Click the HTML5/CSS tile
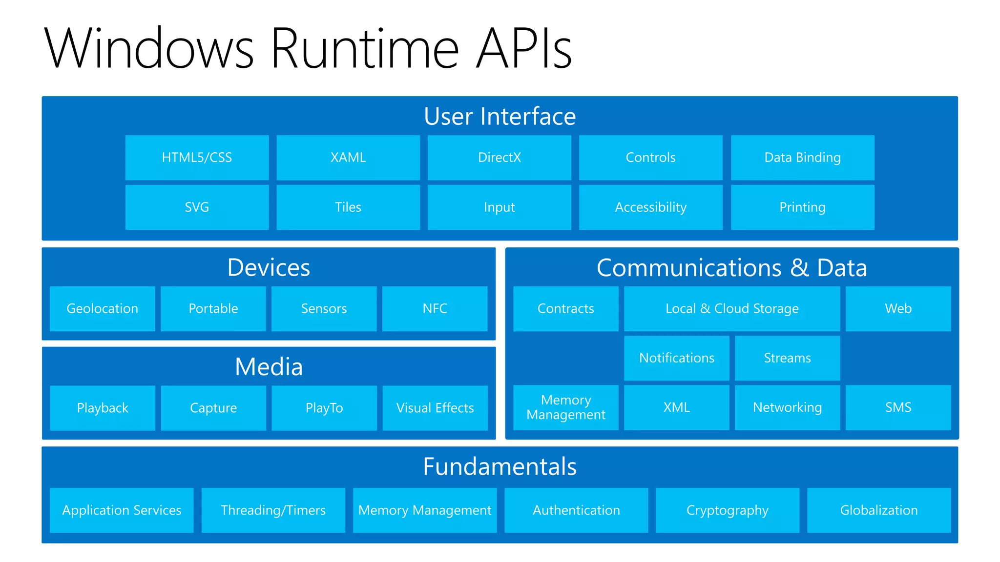The image size is (1000, 562). [x=197, y=158]
